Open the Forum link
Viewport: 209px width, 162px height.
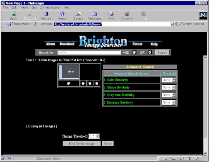137,44
